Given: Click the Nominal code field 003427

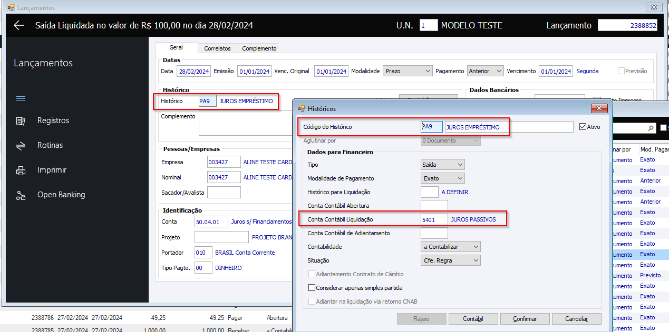Looking at the screenshot, I should [x=224, y=177].
